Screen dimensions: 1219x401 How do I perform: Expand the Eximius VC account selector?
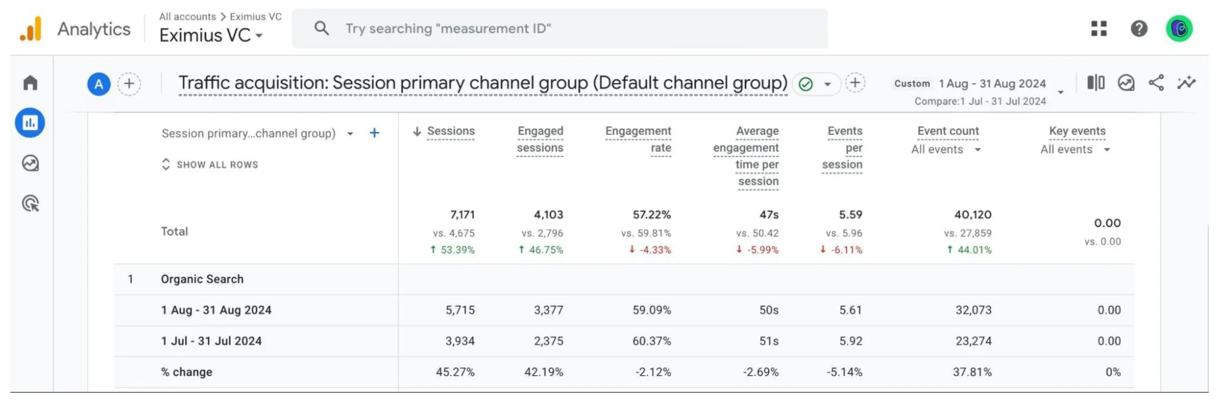click(211, 35)
